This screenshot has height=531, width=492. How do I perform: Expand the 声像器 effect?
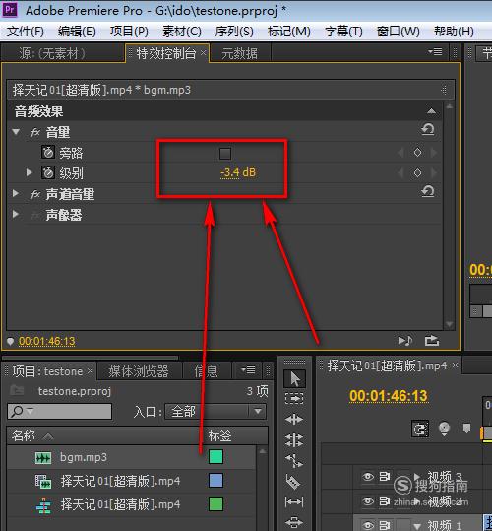point(15,214)
